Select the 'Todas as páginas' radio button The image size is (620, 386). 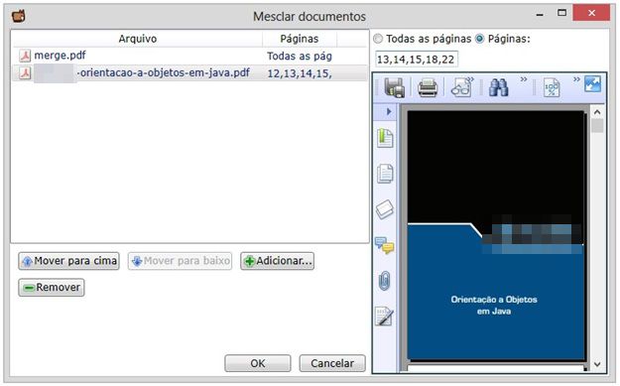coord(378,39)
